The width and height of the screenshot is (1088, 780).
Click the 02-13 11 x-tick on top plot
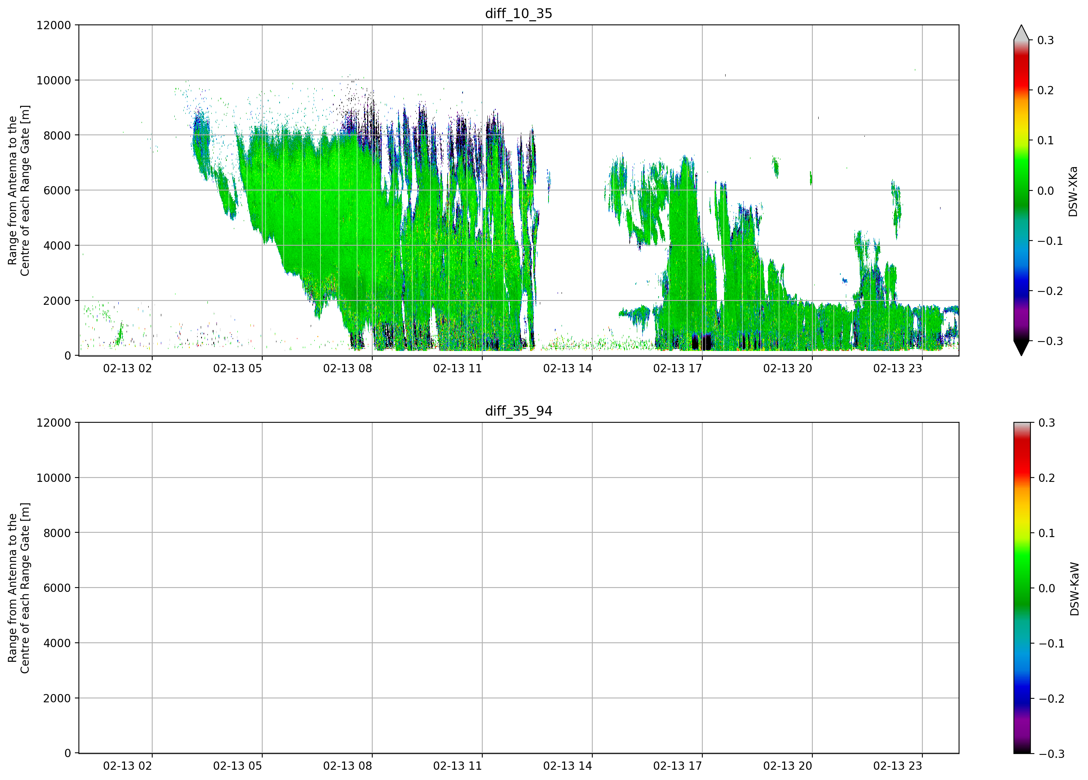click(458, 368)
